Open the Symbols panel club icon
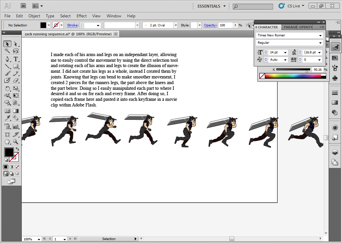Image resolution: width=342 pixels, height=243 pixels. click(335, 78)
